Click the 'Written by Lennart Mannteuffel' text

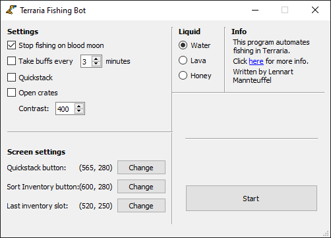pyautogui.click(x=263, y=76)
